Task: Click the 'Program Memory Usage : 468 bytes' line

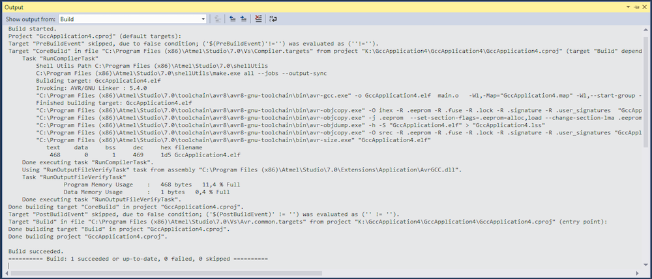Action: click(x=152, y=184)
